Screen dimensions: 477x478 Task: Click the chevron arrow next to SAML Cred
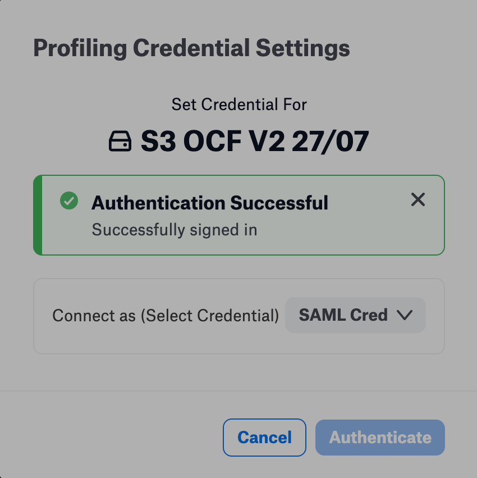pos(405,315)
